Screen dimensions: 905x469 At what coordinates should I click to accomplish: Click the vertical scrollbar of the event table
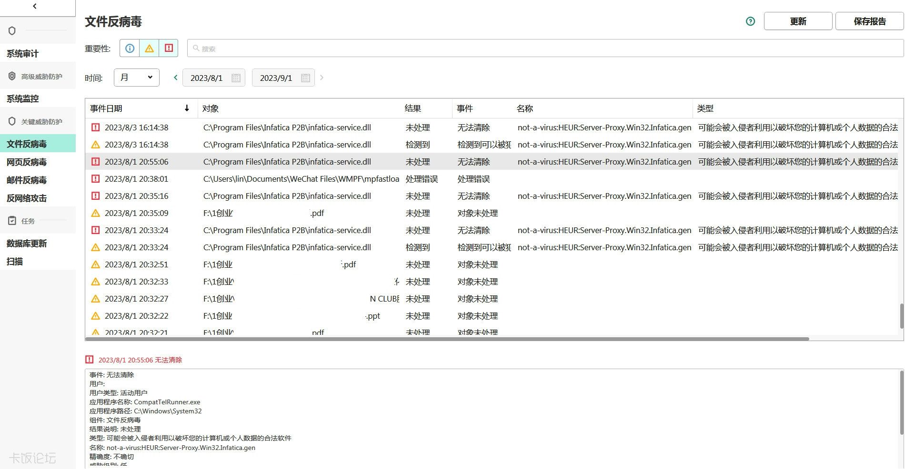[x=901, y=316]
